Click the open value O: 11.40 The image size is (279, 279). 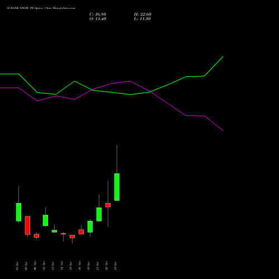(x=98, y=19)
